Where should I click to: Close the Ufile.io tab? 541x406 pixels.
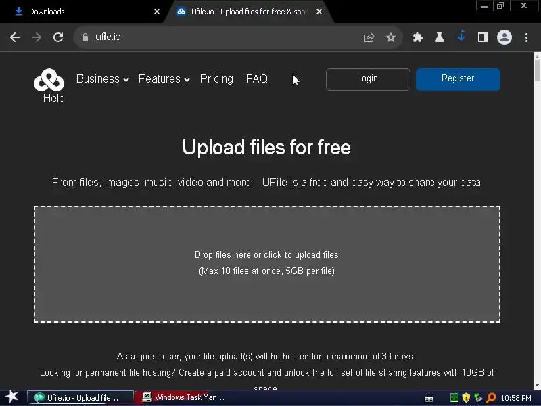click(319, 12)
